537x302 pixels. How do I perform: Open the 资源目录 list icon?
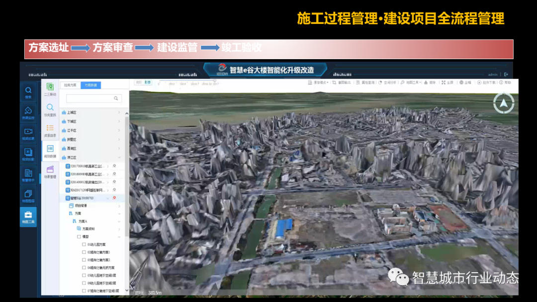50,131
